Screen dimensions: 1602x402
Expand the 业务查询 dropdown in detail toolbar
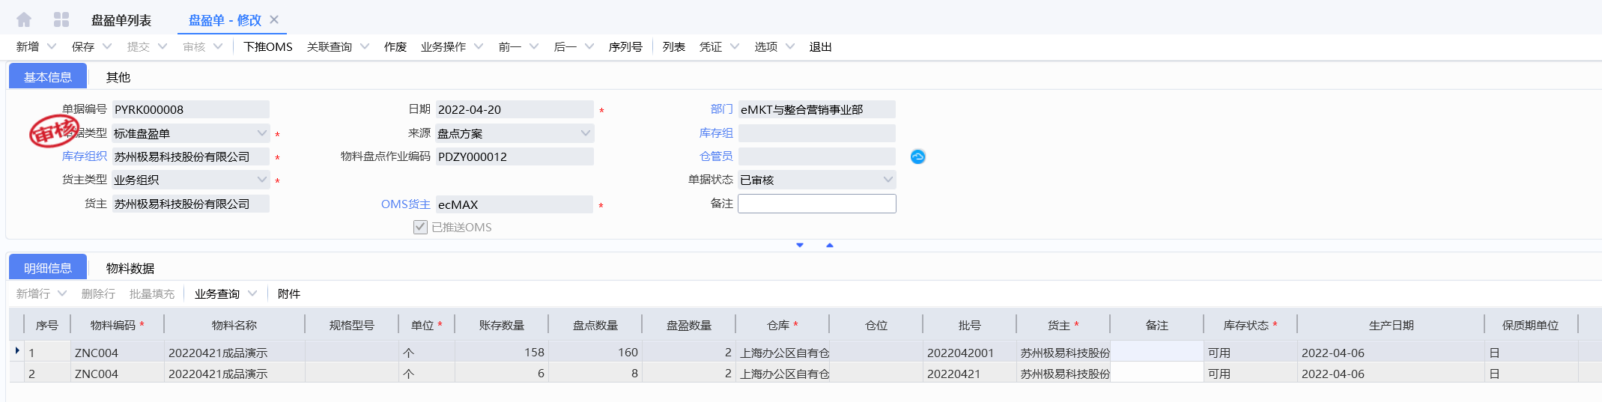252,293
